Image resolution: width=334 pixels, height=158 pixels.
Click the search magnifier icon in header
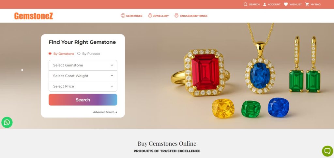click(x=245, y=4)
